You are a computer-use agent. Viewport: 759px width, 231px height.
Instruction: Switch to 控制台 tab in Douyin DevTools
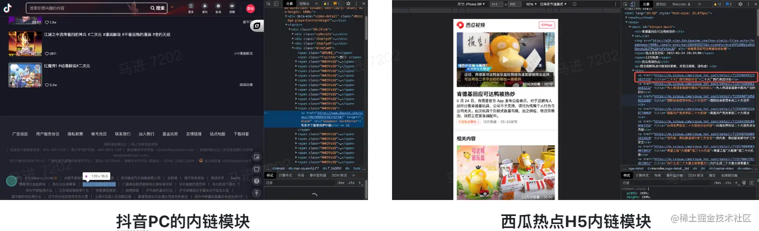pyautogui.click(x=305, y=4)
